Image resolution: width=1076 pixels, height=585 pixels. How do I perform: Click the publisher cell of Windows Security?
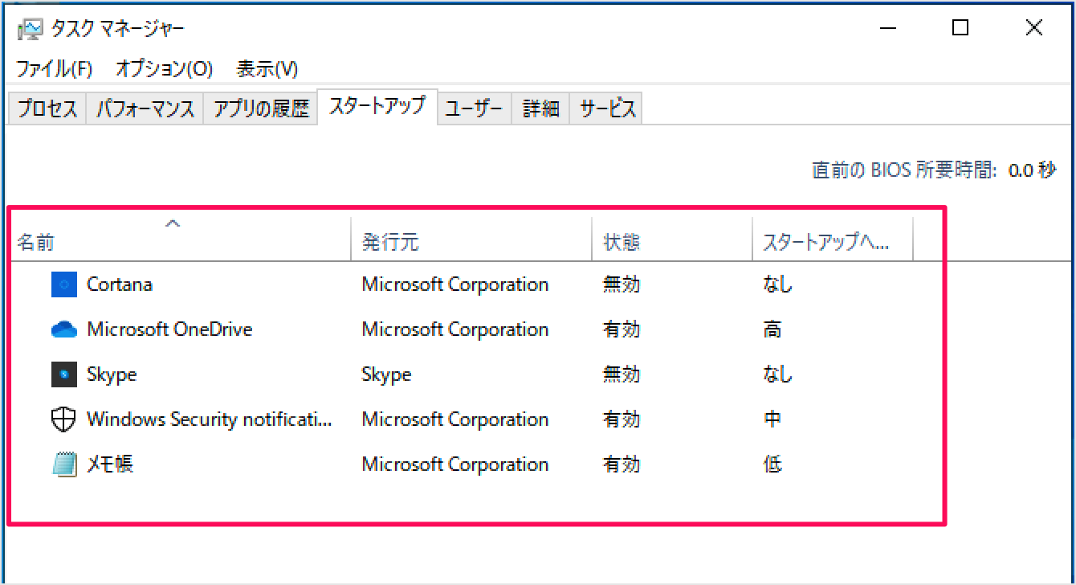[455, 419]
